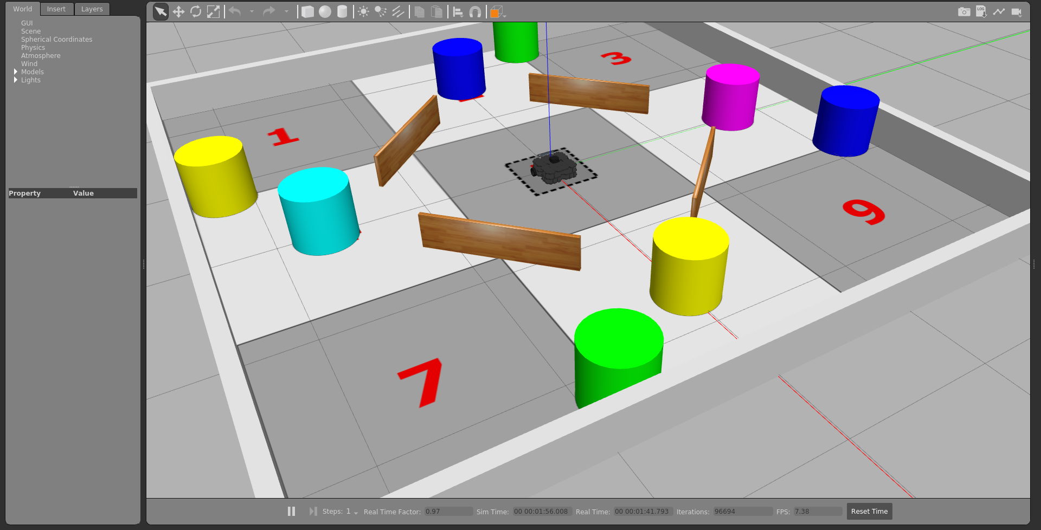This screenshot has width=1041, height=530.
Task: Open the plot graph icon
Action: pos(999,11)
